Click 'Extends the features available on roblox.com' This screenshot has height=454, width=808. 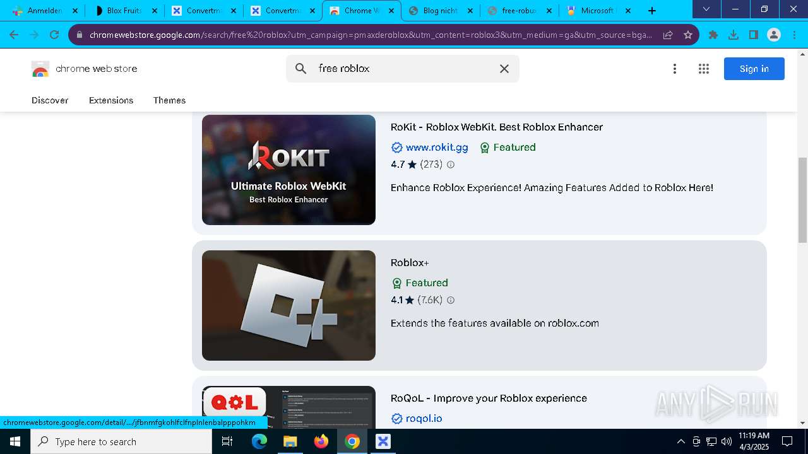[495, 323]
